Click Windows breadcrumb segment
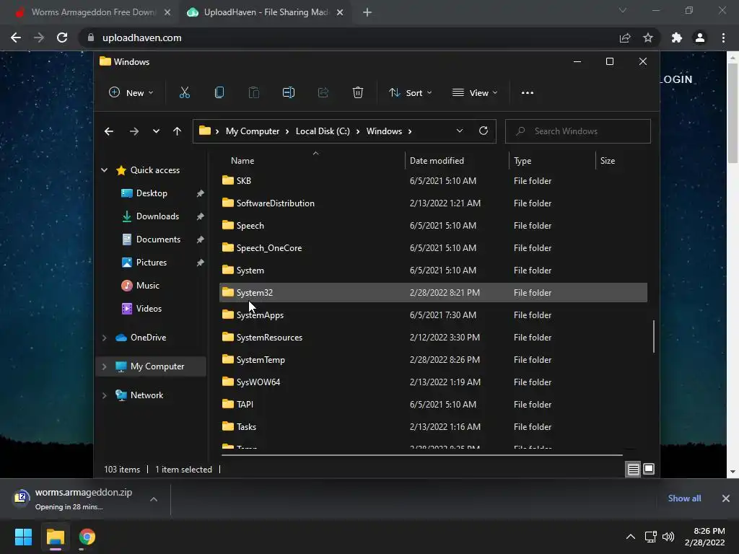 384,131
